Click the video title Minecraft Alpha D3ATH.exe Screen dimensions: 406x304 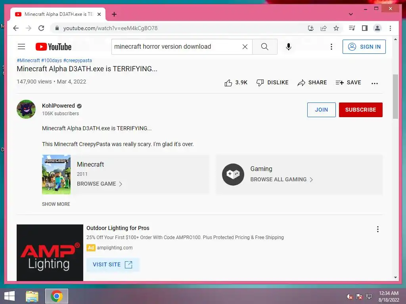coord(87,69)
